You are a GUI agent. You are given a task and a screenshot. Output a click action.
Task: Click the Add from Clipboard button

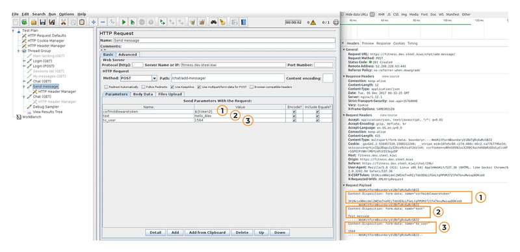(x=207, y=233)
